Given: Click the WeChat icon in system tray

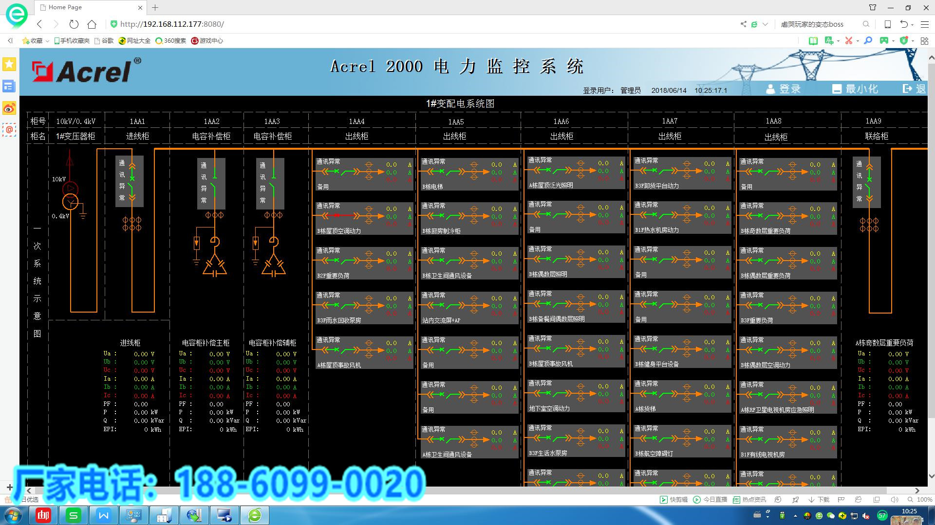Looking at the screenshot, I should click(x=831, y=516).
